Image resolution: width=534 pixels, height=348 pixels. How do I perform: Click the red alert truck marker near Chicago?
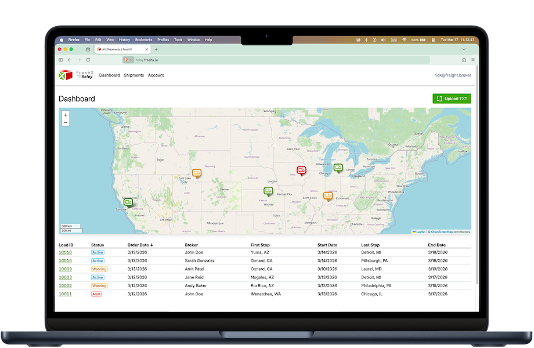point(301,170)
